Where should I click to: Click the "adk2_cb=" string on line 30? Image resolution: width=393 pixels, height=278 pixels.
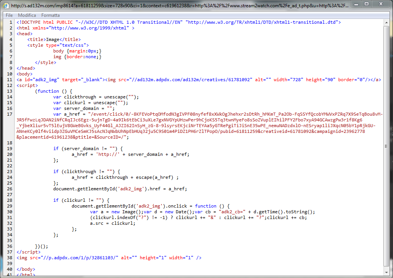[x=232, y=212]
